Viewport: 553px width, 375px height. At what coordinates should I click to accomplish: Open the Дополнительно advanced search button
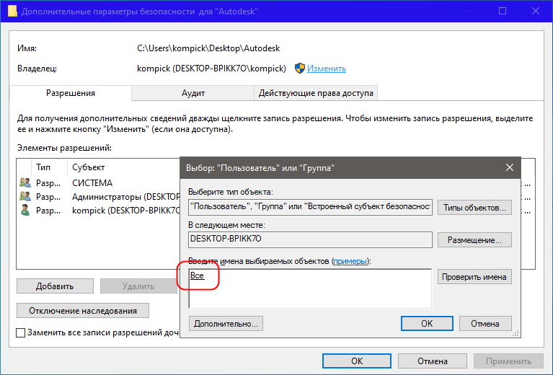point(226,323)
